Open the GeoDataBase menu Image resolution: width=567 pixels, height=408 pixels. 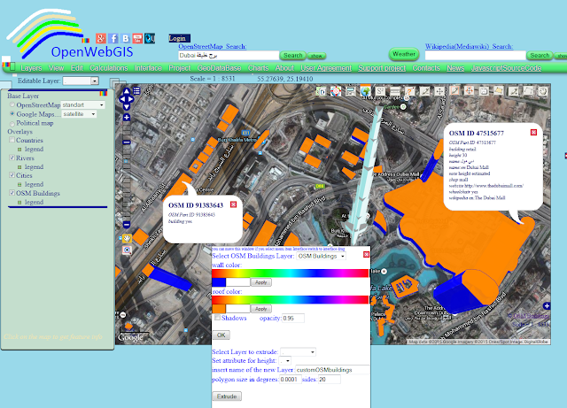(219, 68)
